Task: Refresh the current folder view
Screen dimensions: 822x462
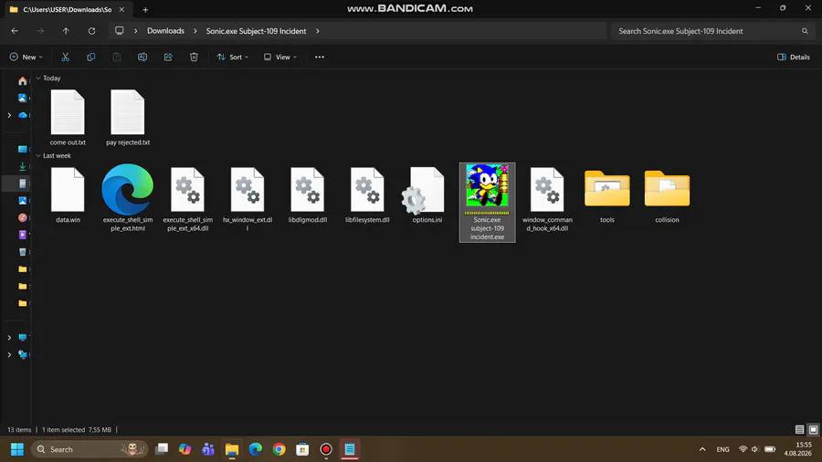Action: click(x=91, y=31)
